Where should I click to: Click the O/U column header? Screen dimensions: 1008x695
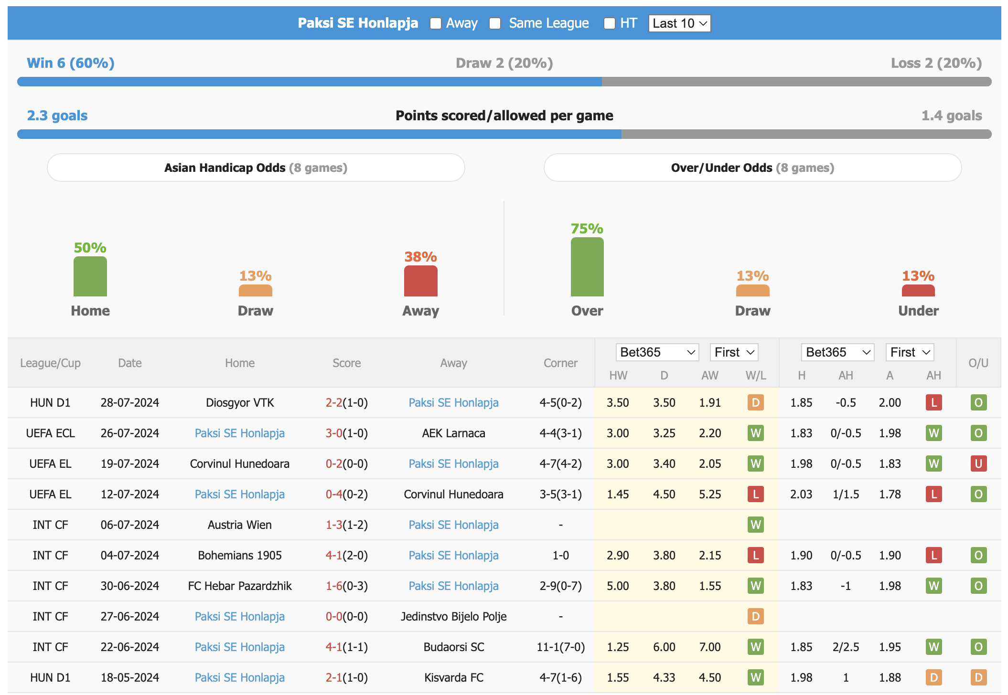[x=978, y=363]
